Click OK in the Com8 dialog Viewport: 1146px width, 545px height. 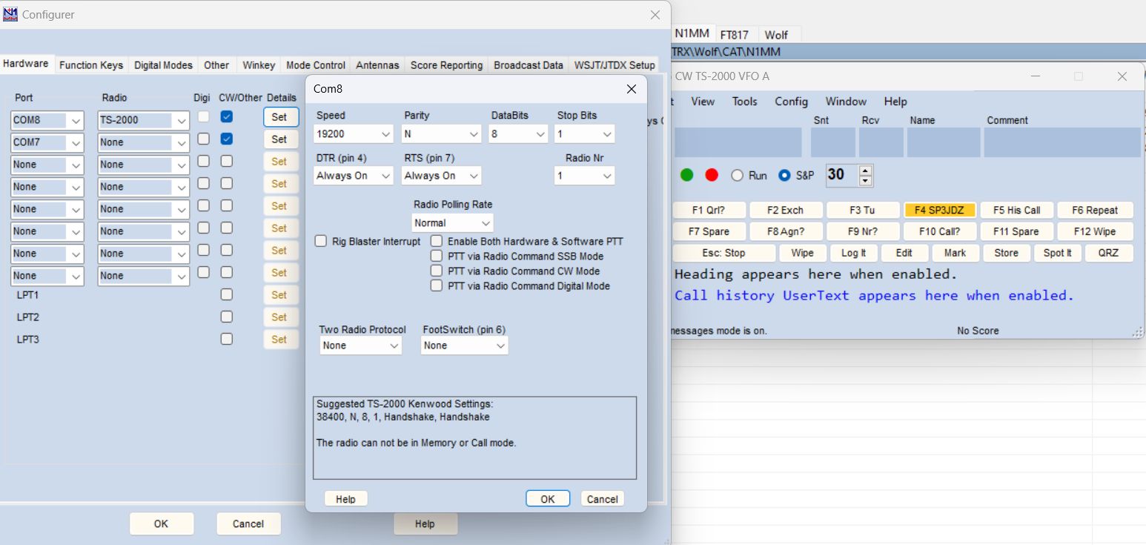pos(548,499)
